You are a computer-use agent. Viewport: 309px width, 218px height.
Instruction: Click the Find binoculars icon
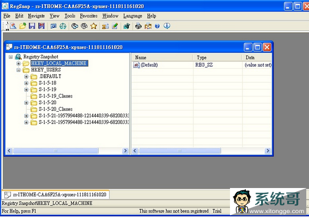pyautogui.click(x=75, y=26)
